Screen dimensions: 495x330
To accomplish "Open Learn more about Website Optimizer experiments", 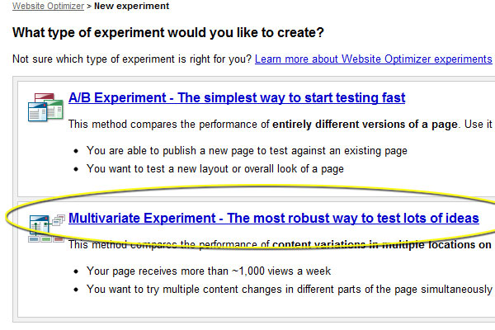I will (373, 59).
